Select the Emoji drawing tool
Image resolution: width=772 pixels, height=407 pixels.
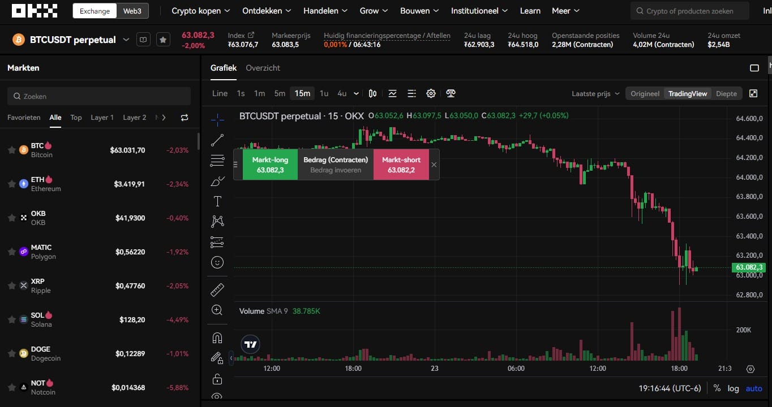coord(217,262)
